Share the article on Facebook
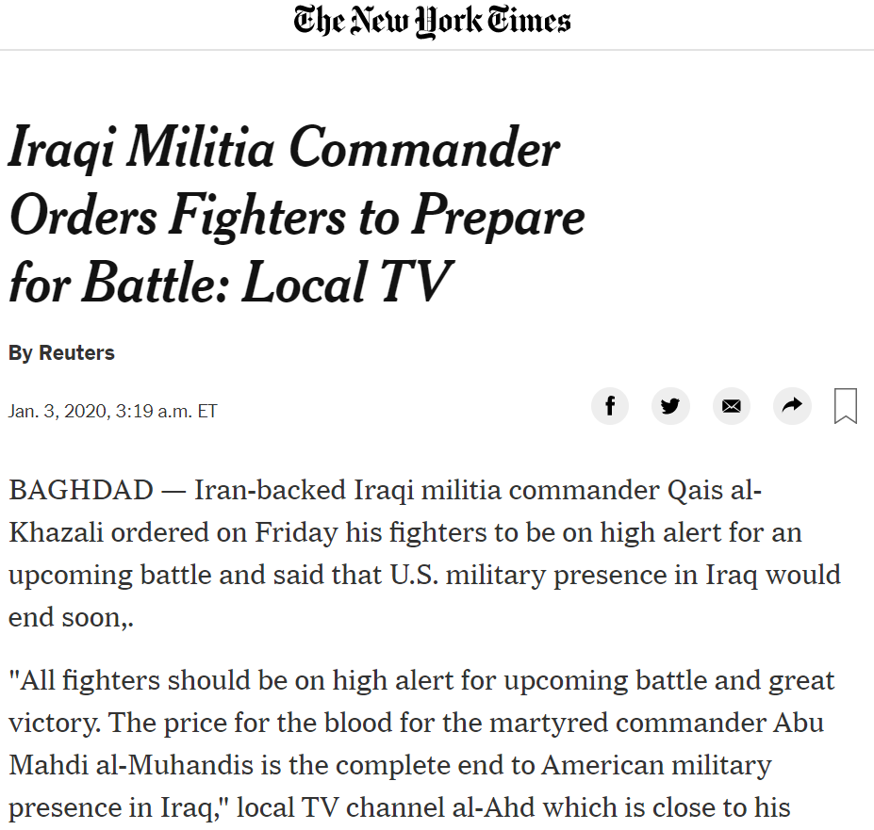874x830 pixels. click(x=610, y=405)
